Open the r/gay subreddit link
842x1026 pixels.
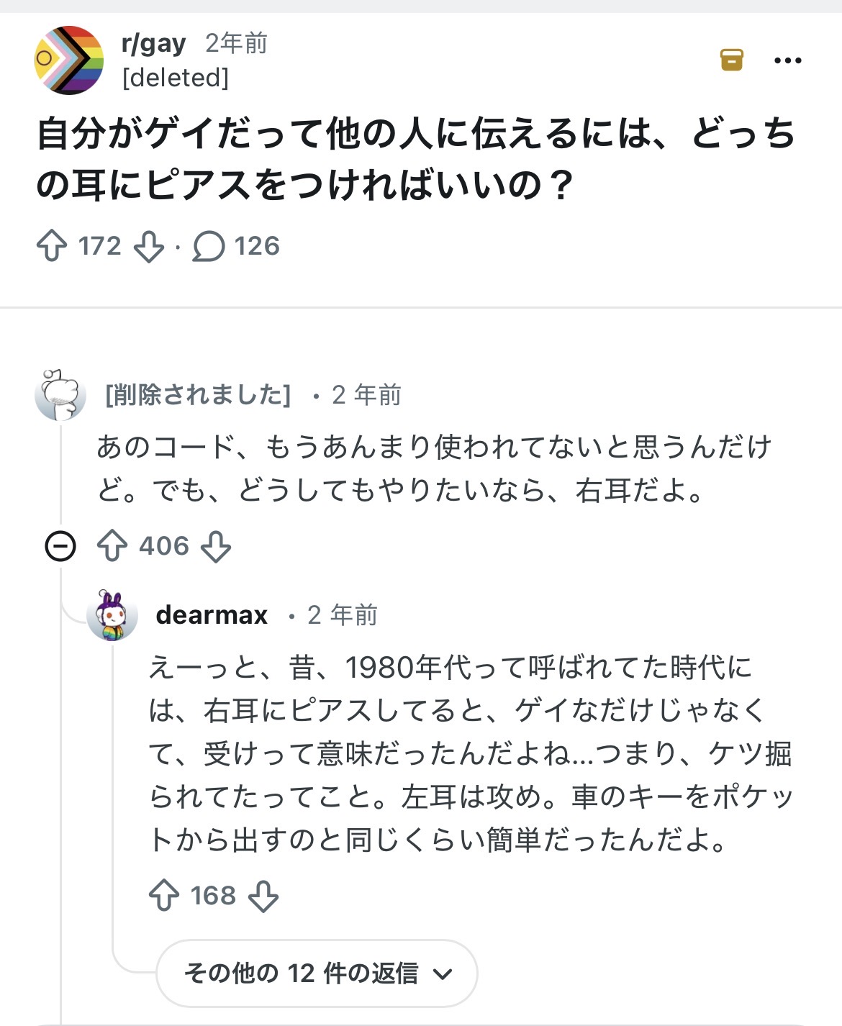coord(153,44)
